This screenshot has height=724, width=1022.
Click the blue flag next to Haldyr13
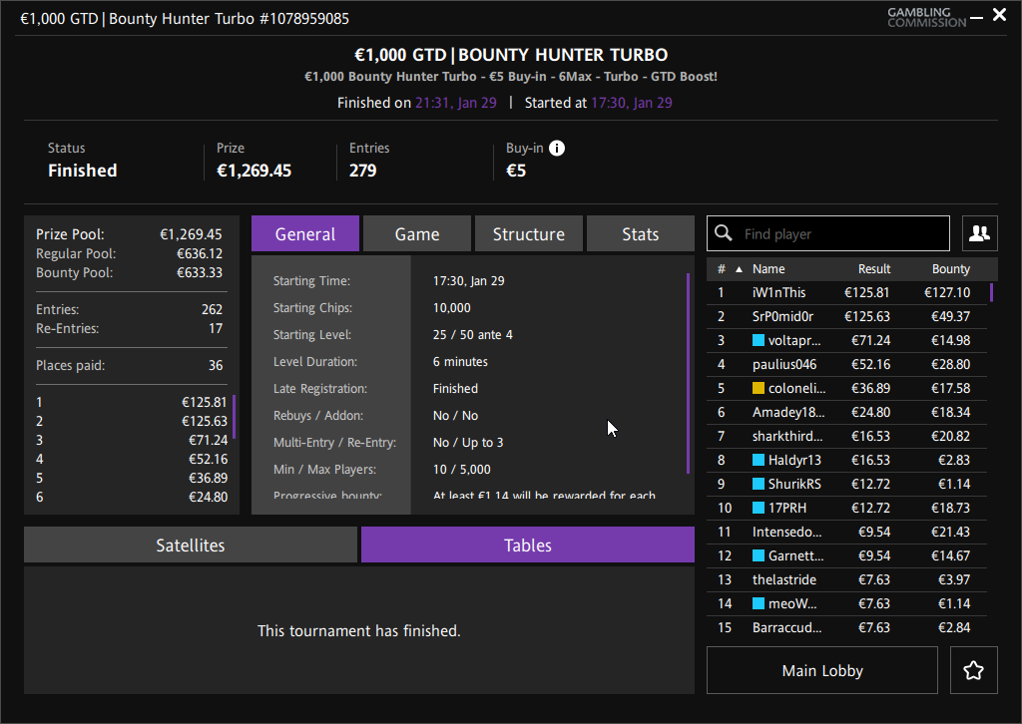coord(759,460)
